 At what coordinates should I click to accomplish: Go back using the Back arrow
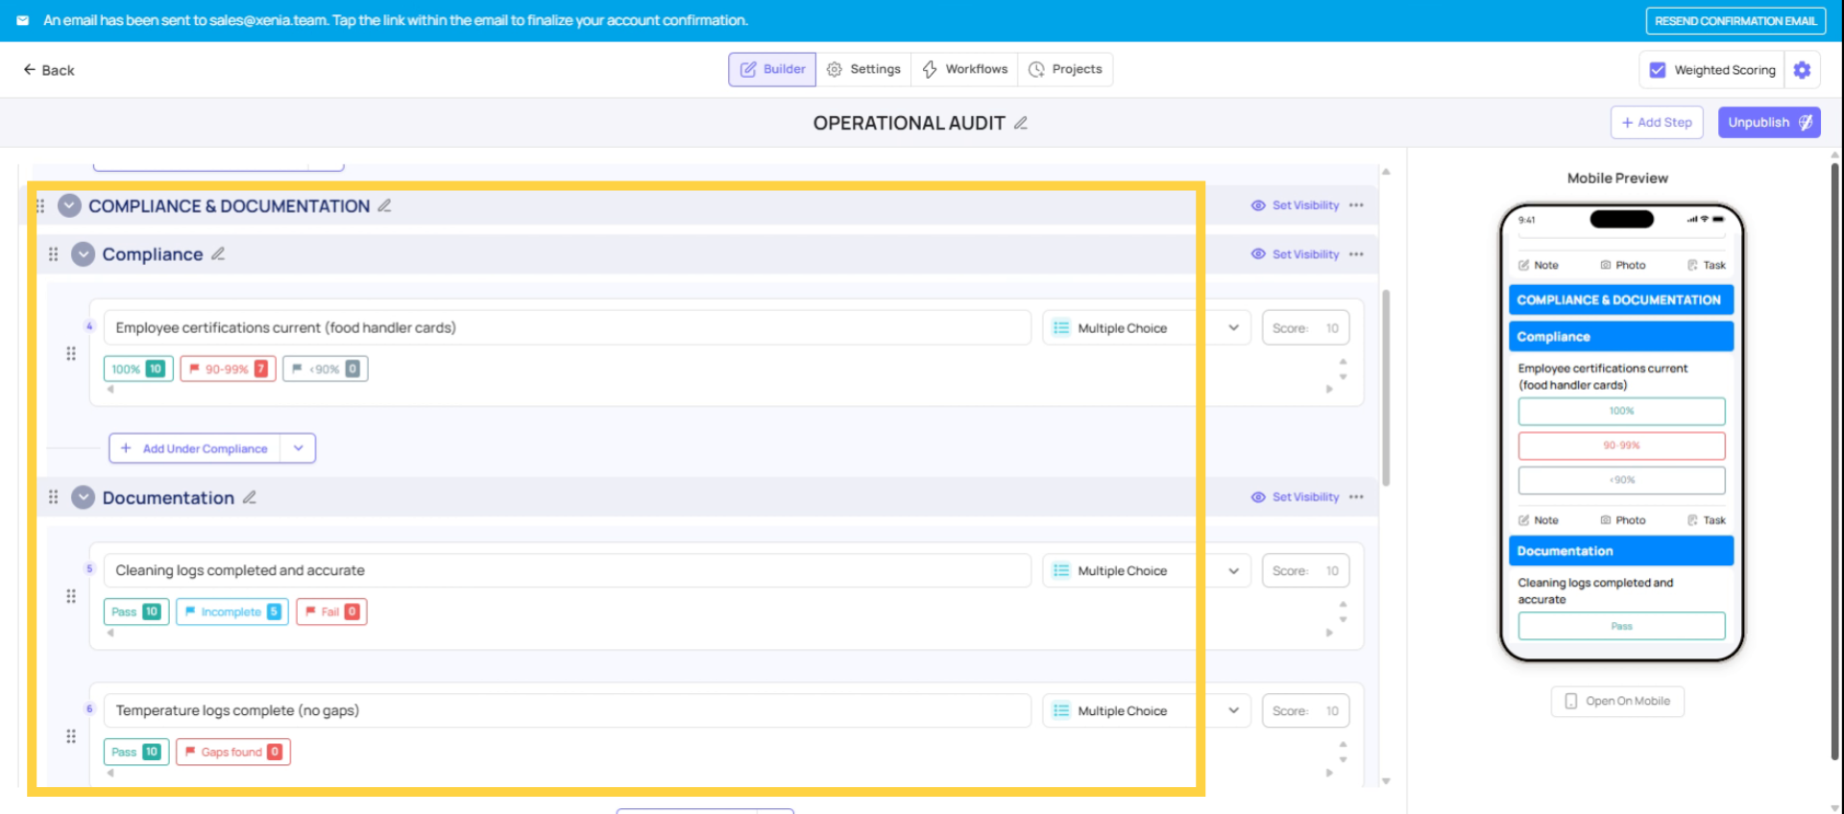pos(48,70)
